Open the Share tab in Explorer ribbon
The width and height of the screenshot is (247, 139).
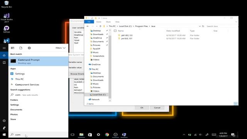[x=108, y=22]
